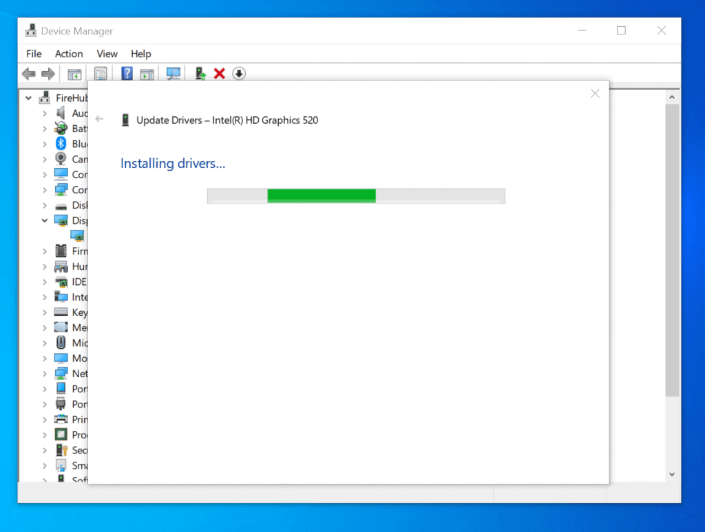Click the driver installation progress bar

click(x=356, y=195)
